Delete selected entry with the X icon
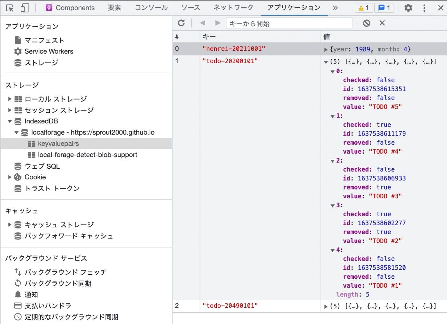 382,23
